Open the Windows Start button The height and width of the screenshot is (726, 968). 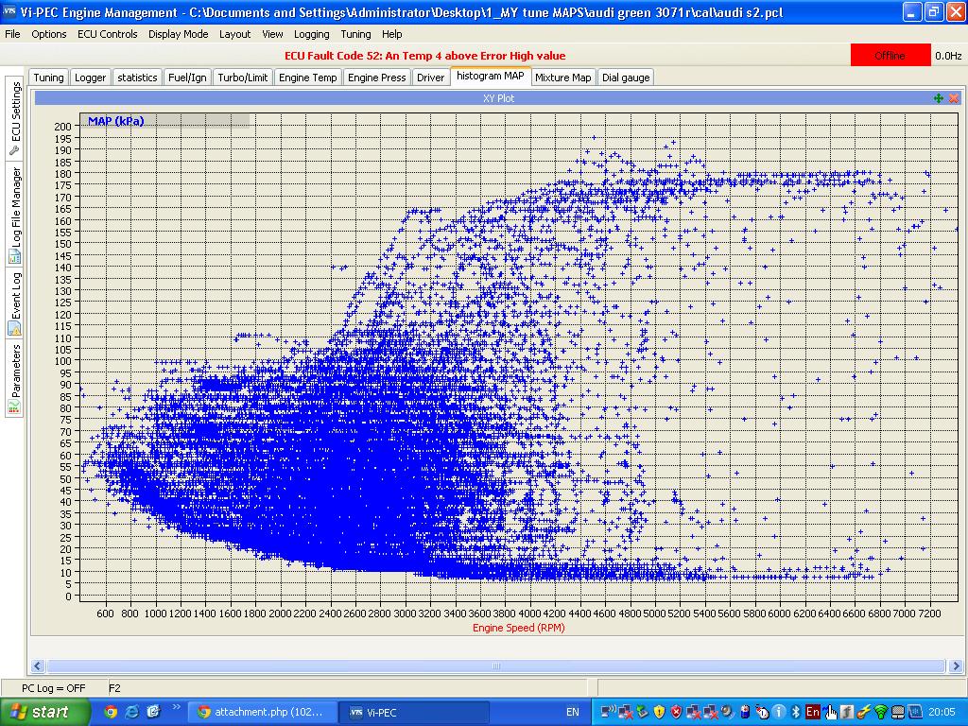(40, 712)
